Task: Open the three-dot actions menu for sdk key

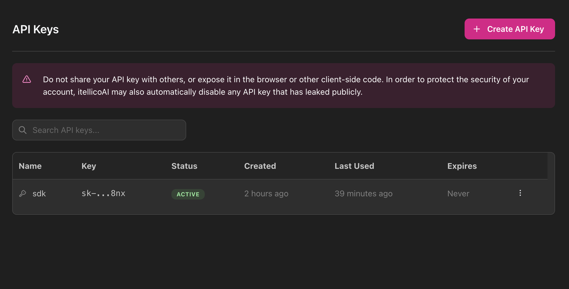Action: click(x=520, y=193)
